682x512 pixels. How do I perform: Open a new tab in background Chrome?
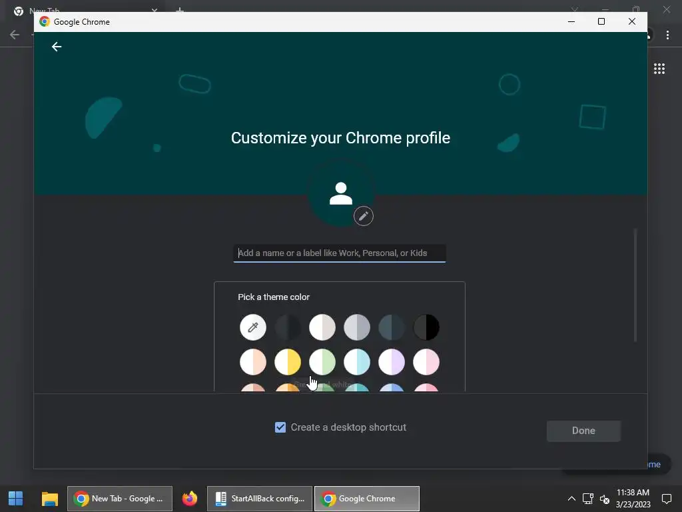pyautogui.click(x=180, y=9)
